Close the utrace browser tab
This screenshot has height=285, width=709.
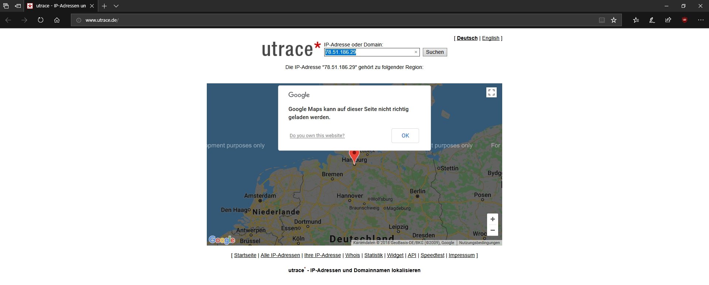pos(92,6)
